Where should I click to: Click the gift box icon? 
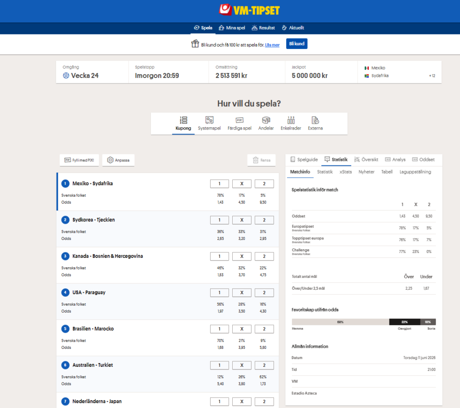195,44
